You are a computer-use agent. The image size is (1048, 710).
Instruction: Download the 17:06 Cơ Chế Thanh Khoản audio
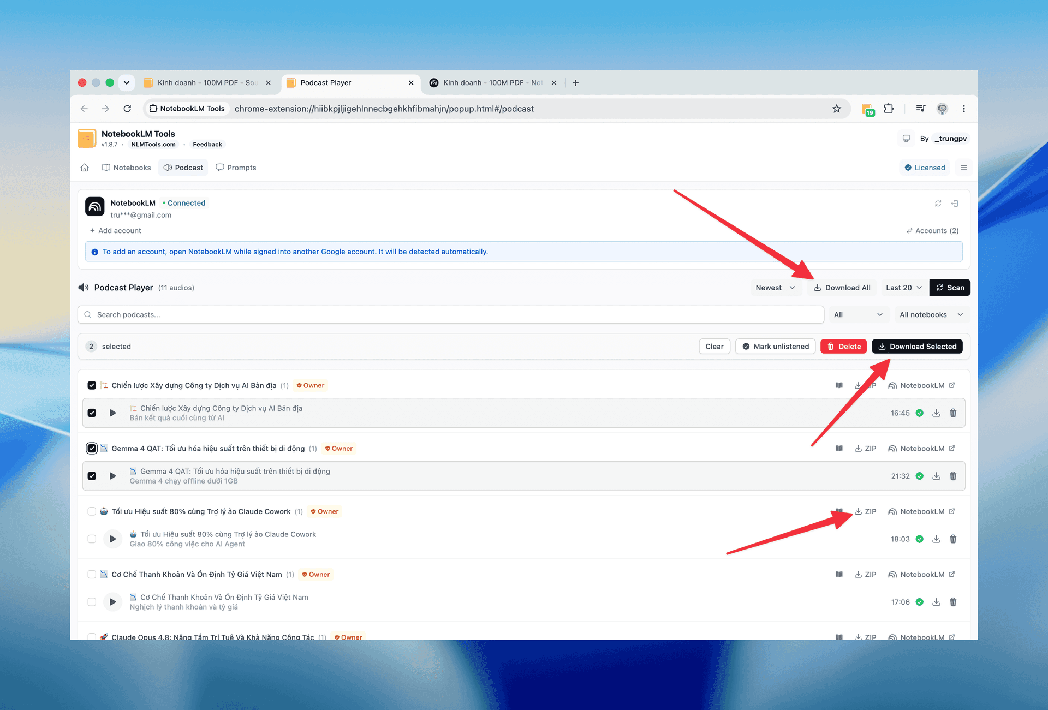coord(936,602)
